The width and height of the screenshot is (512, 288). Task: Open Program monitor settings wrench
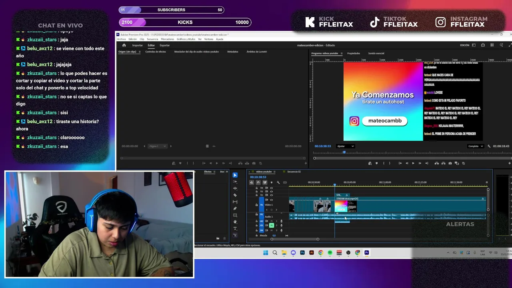pos(489,146)
